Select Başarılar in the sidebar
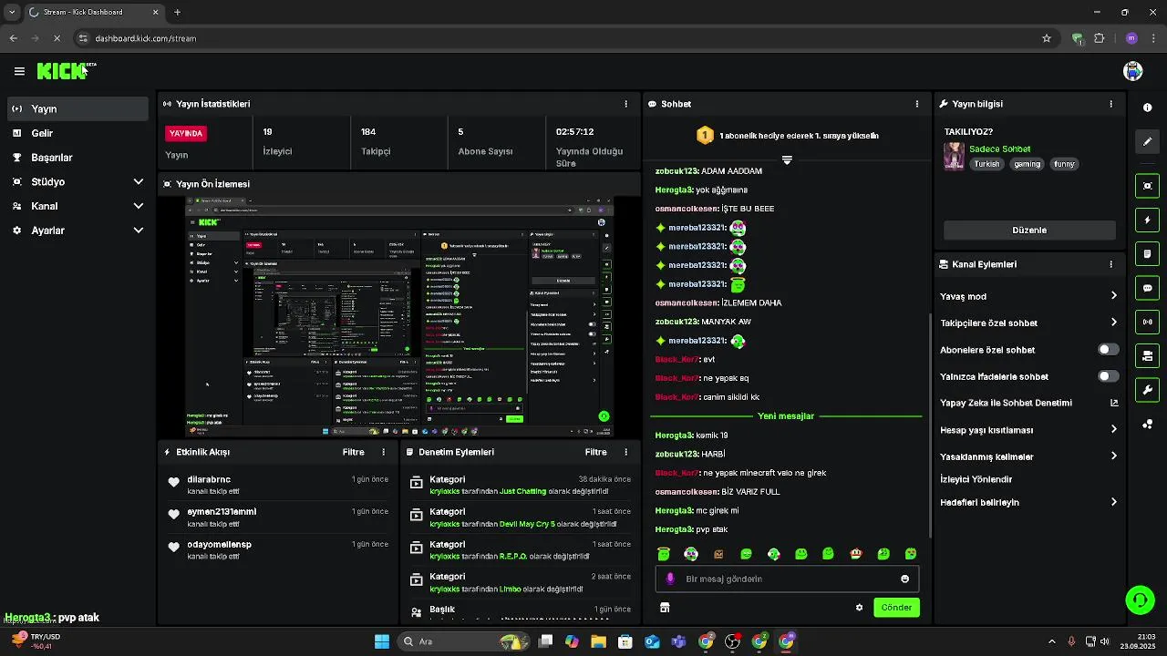The width and height of the screenshot is (1167, 656). click(x=77, y=158)
